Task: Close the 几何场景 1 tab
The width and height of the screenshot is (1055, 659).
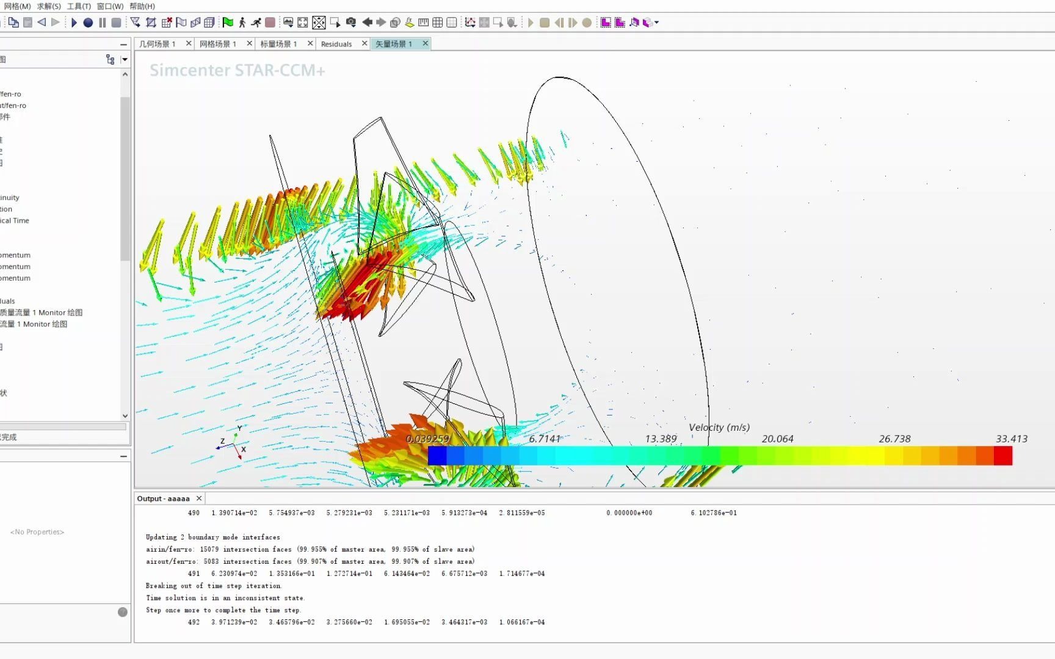Action: (x=189, y=43)
